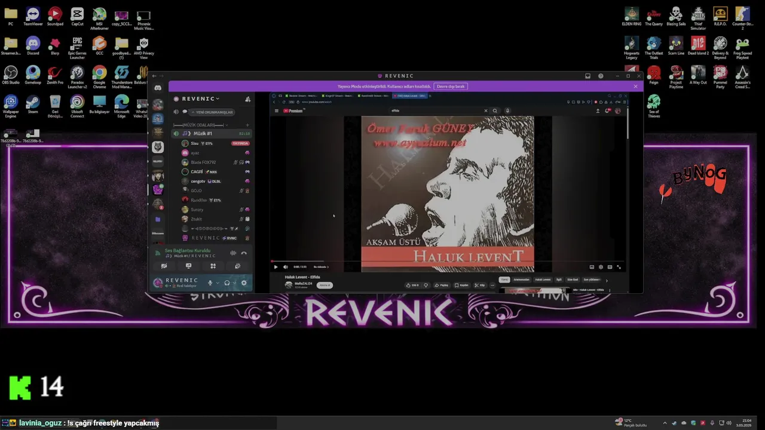Image resolution: width=765 pixels, height=430 pixels.
Task: Open CapCut desktop icon
Action: click(77, 17)
